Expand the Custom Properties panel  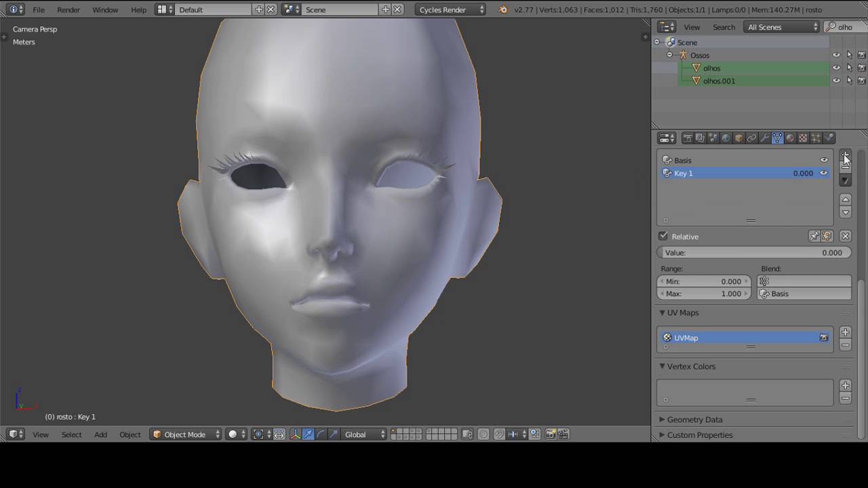click(x=662, y=435)
